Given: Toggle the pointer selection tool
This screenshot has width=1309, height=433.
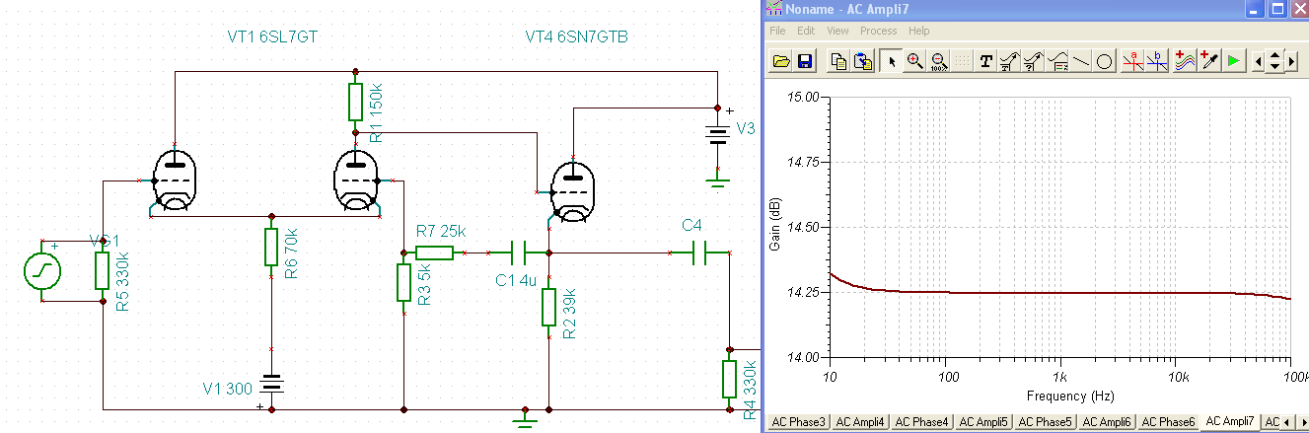Looking at the screenshot, I should 892,61.
